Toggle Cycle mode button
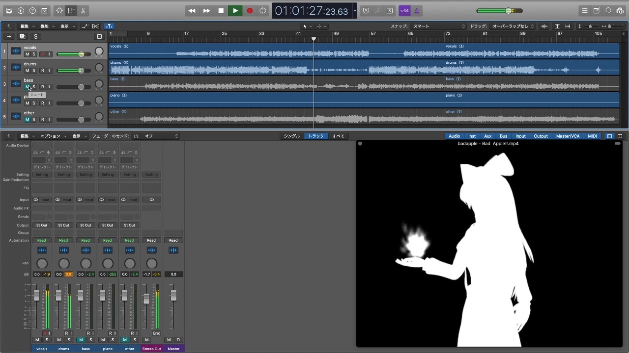629x353 pixels. coord(263,11)
